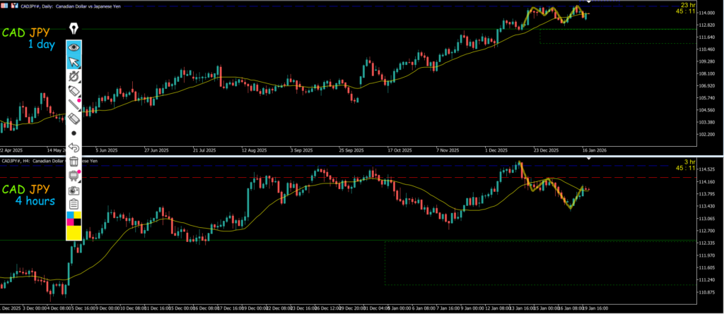Click the clipboard icon in toolbar
724x314 pixels.
click(74, 203)
